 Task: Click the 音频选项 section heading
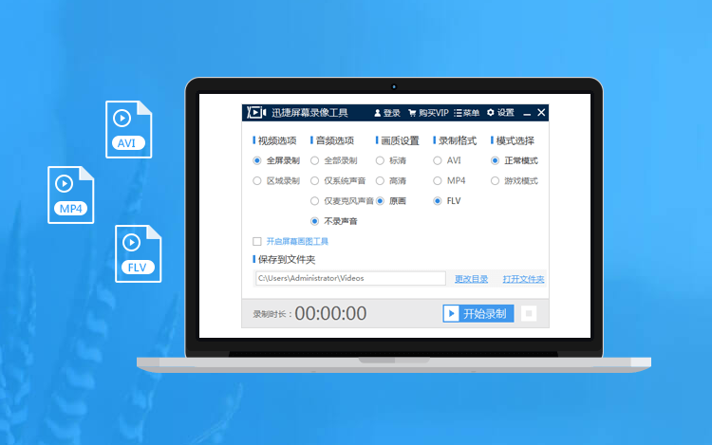(335, 140)
